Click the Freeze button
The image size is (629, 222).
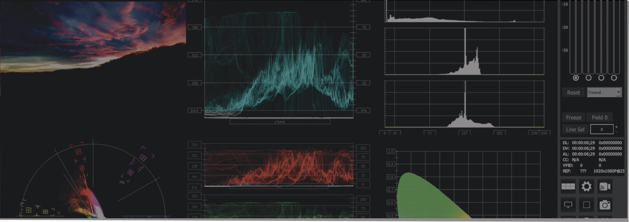574,117
